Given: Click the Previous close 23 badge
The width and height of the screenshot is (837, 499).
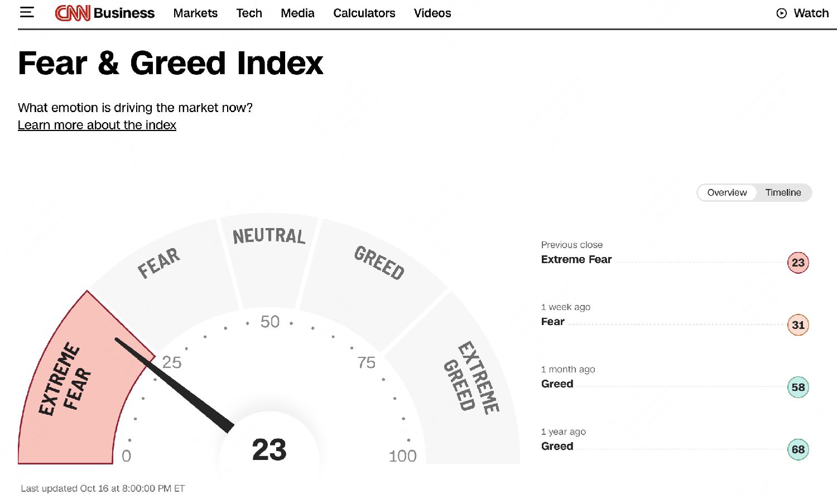Looking at the screenshot, I should tap(798, 263).
